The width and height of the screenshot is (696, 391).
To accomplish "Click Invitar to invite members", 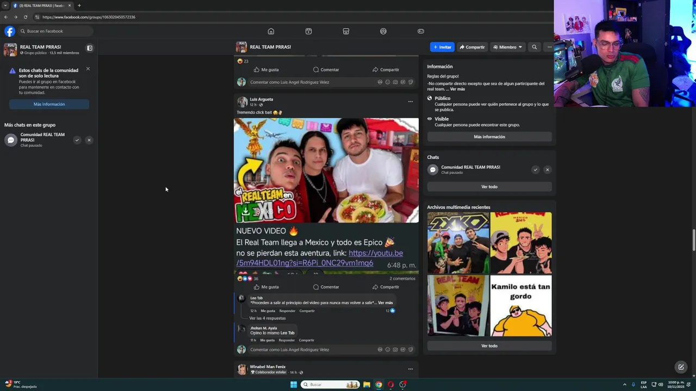I will pyautogui.click(x=442, y=47).
